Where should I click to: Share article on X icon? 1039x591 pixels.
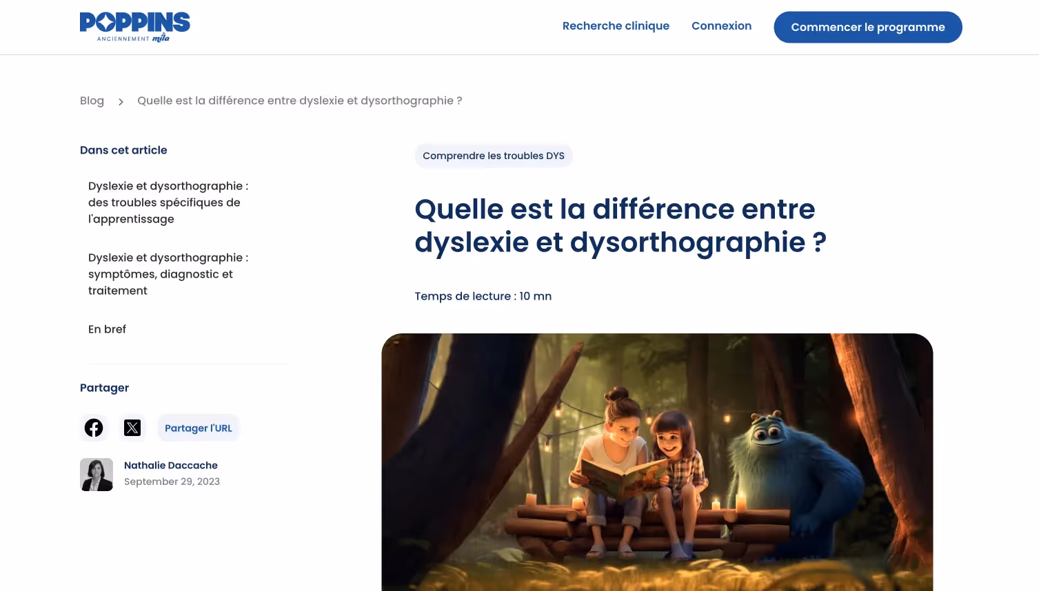pyautogui.click(x=132, y=428)
